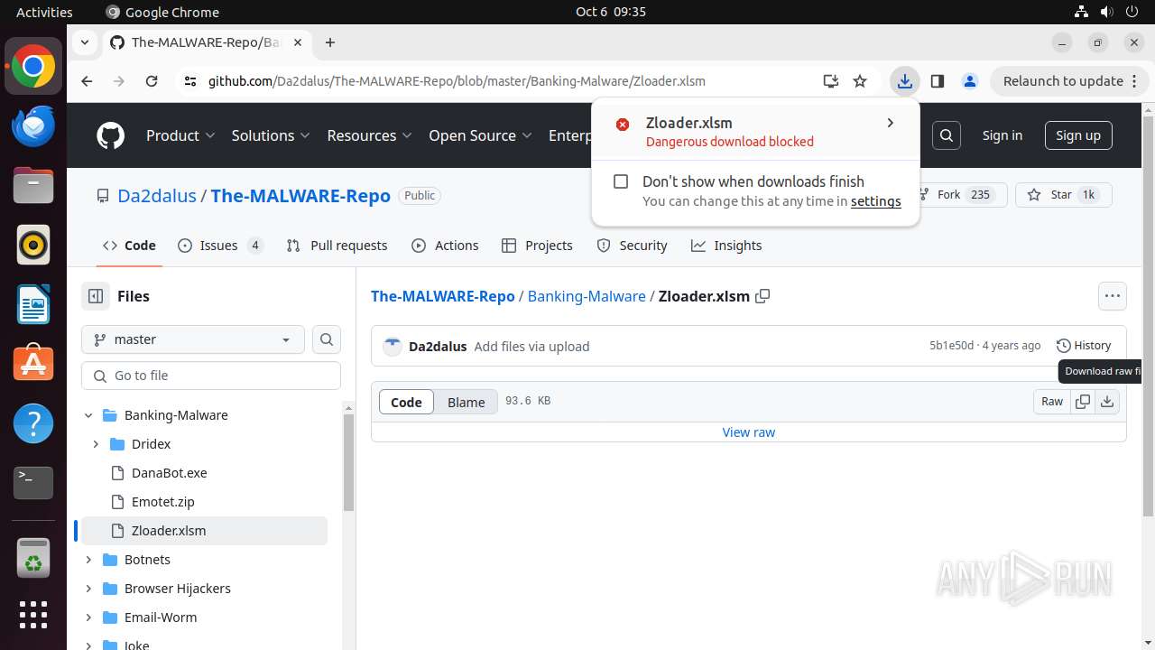Open Chrome profile avatar icon
This screenshot has width=1155, height=650.
tap(970, 81)
